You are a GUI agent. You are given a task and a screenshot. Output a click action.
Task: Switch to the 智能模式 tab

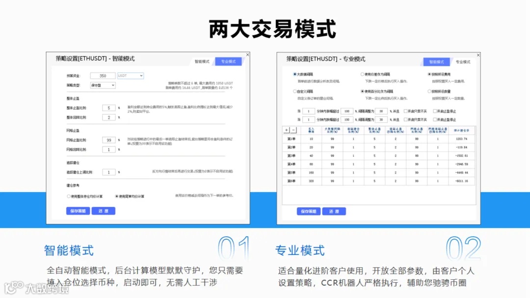436,62
